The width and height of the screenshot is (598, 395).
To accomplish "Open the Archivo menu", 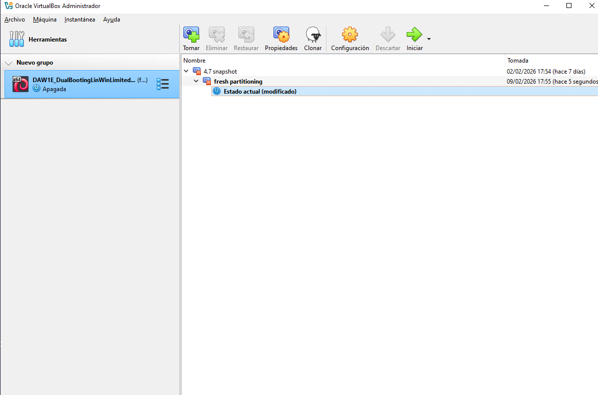I will click(15, 20).
